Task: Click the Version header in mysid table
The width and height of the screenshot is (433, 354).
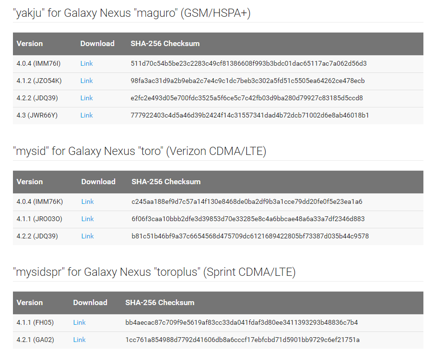Action: point(30,182)
